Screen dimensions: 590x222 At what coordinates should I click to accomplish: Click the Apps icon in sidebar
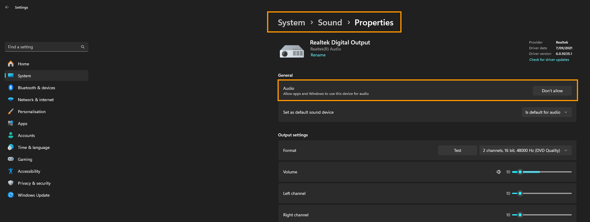[x=11, y=123]
